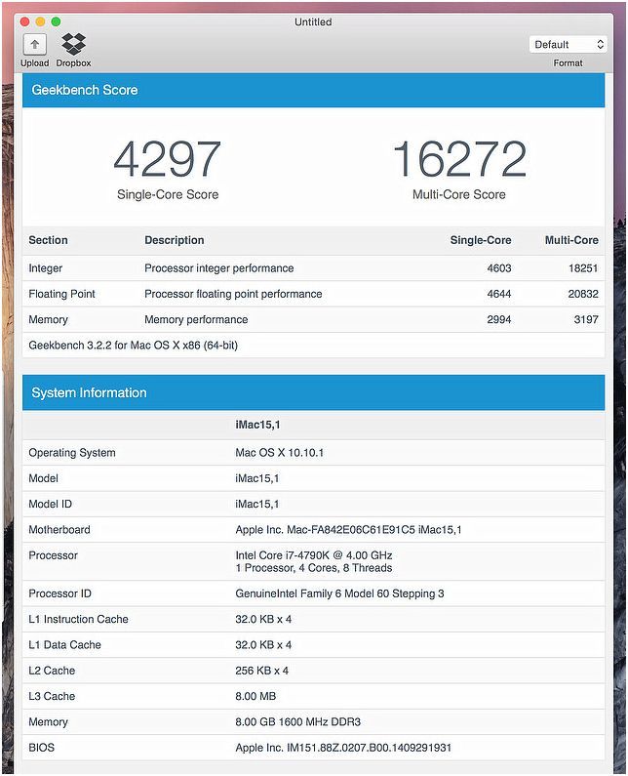
Task: Click the System Information header
Action: [x=313, y=393]
